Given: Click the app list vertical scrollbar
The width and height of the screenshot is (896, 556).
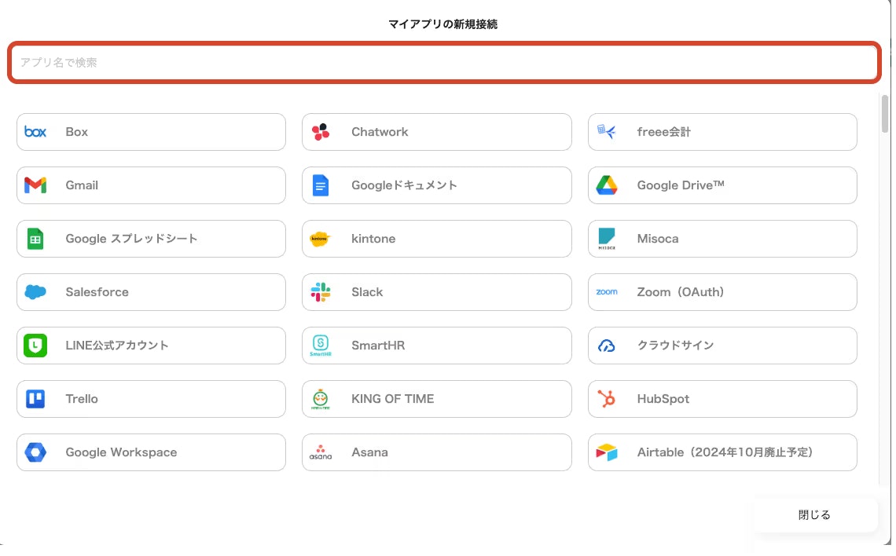Looking at the screenshot, I should [884, 114].
